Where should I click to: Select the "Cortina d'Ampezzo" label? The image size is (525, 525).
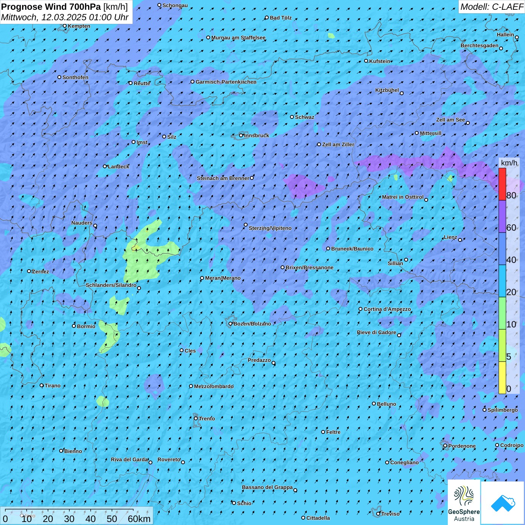click(x=387, y=309)
